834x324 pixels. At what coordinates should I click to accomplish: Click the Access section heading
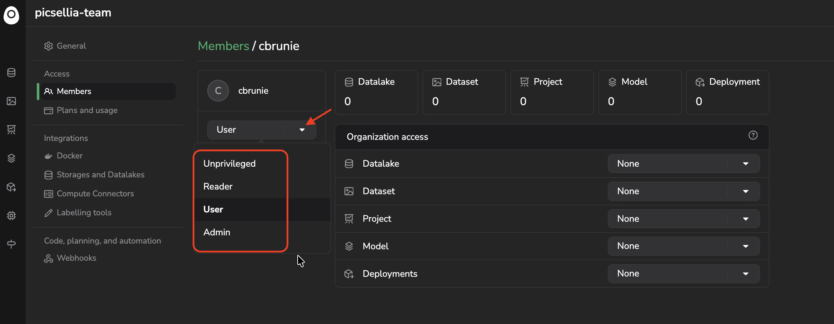[x=57, y=74]
